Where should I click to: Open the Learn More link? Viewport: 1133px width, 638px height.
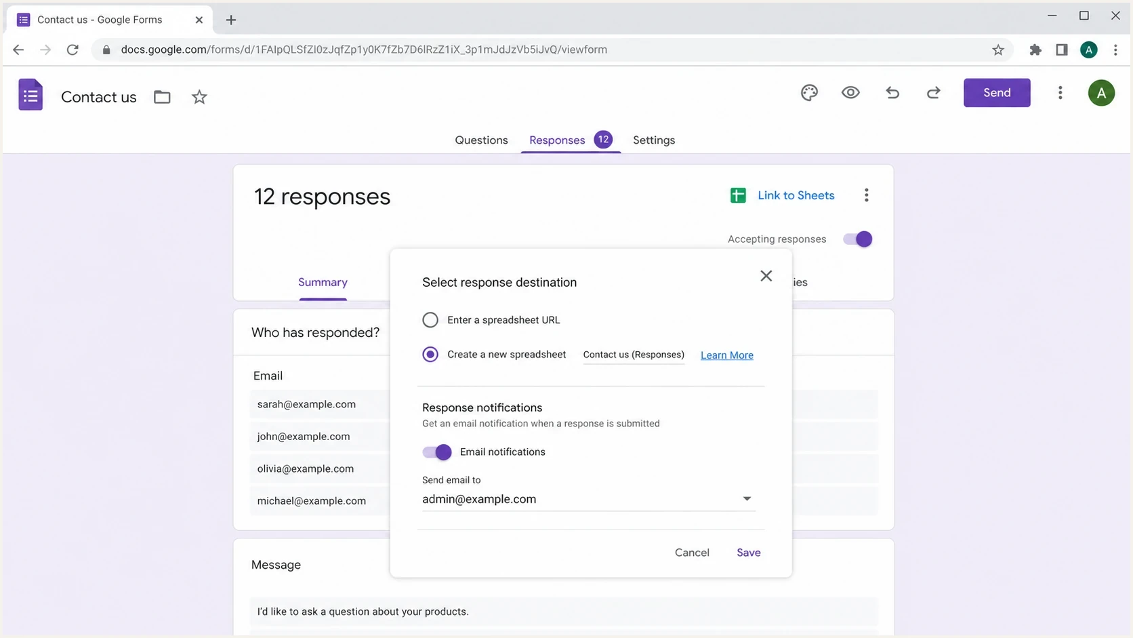coord(726,355)
